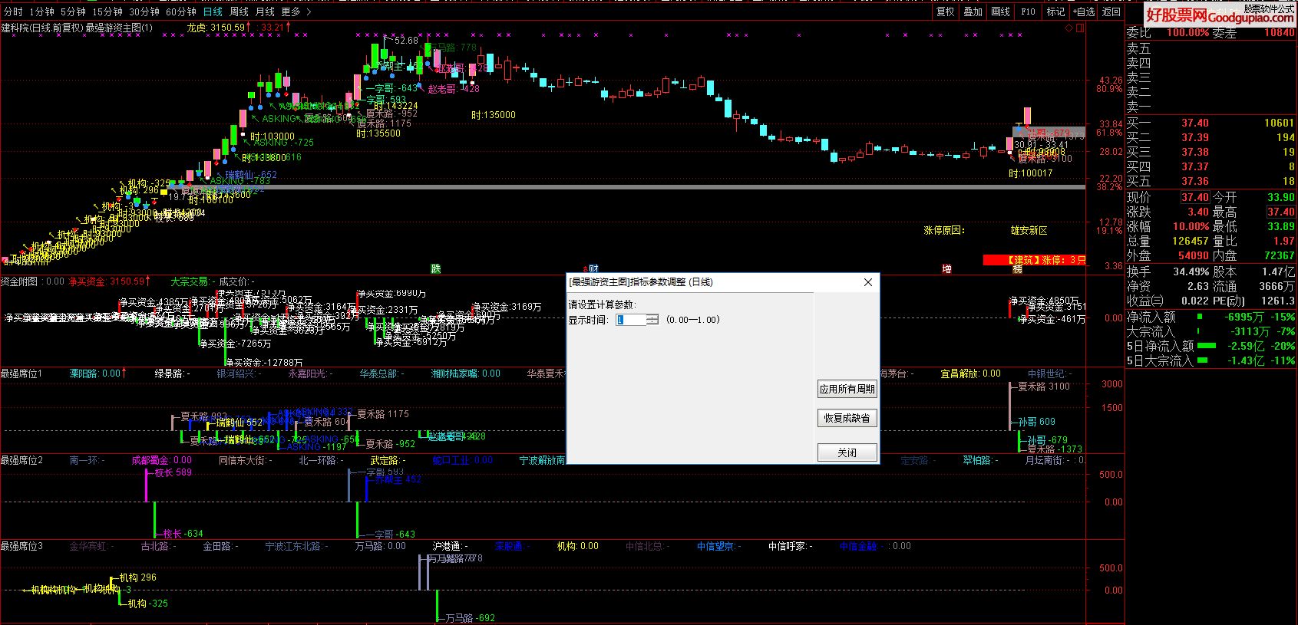The width and height of the screenshot is (1298, 625).
Task: Click the 宜昌解放: 0.00 legend entry
Action: click(x=971, y=373)
